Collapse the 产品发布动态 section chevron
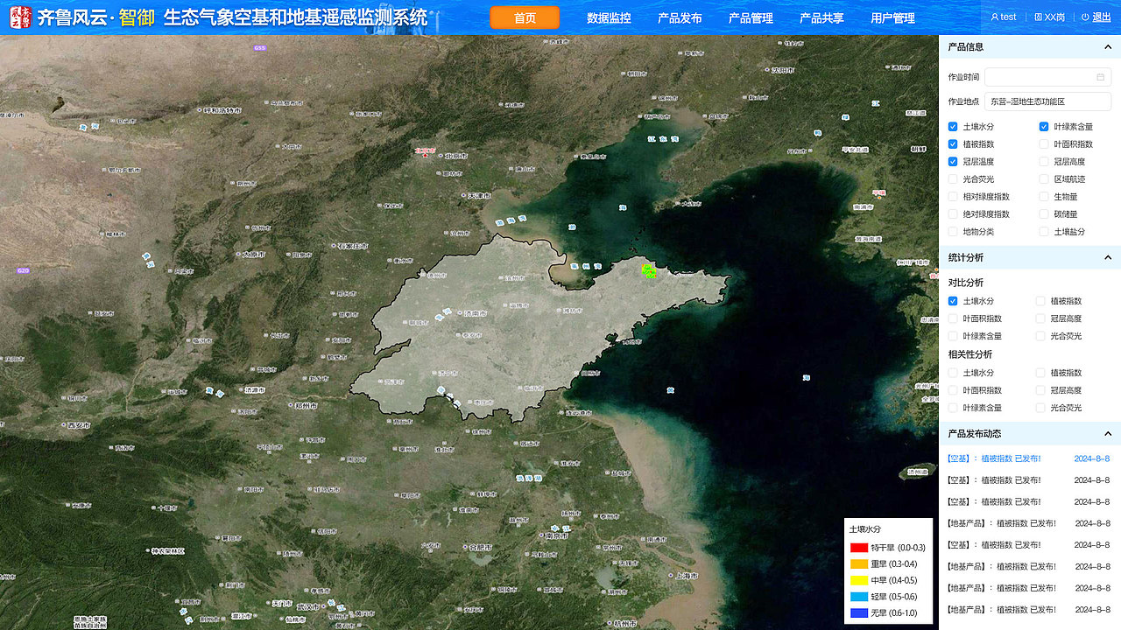Screen dimensions: 1121x630 [1108, 433]
